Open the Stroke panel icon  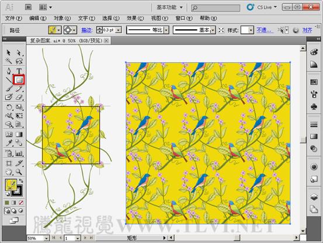point(314,124)
